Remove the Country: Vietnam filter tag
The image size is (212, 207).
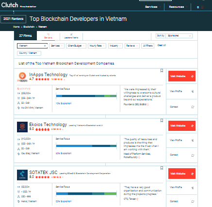point(29,53)
